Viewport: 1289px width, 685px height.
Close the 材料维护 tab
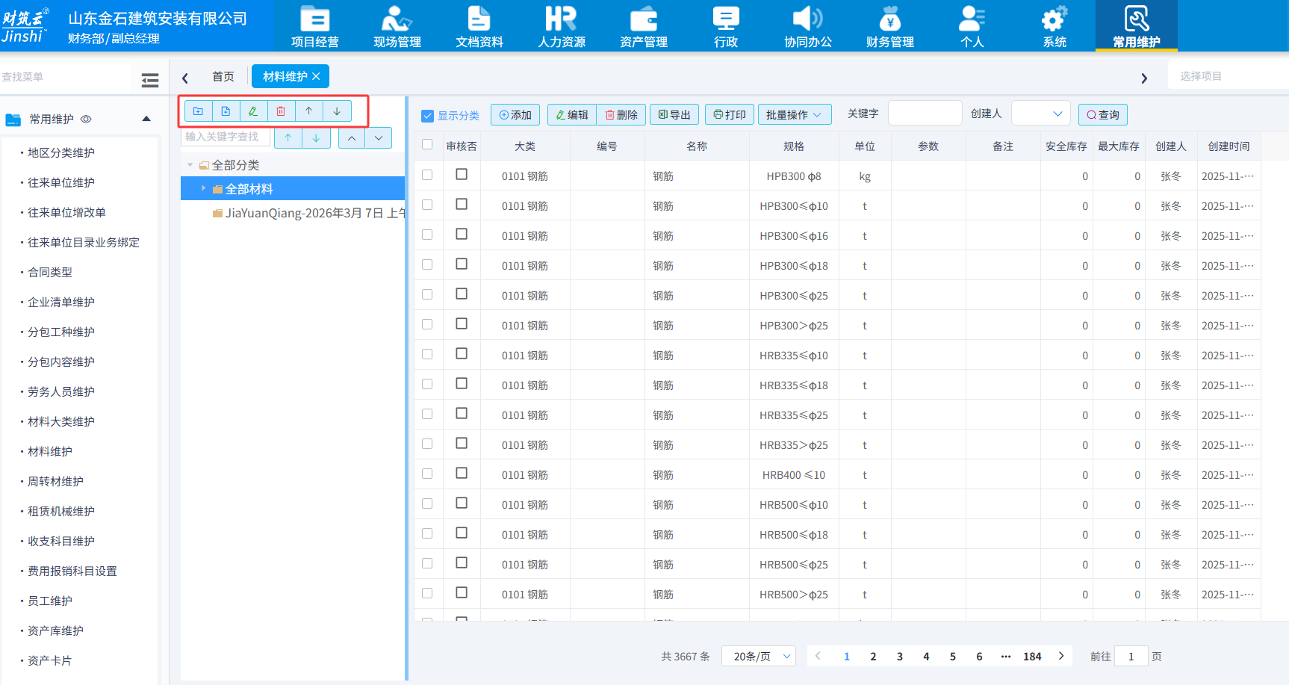pyautogui.click(x=317, y=76)
